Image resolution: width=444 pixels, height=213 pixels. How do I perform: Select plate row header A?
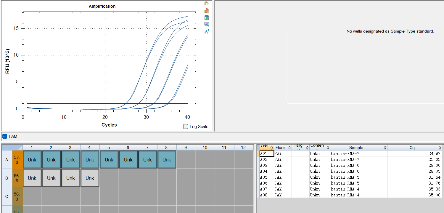pyautogui.click(x=7, y=160)
